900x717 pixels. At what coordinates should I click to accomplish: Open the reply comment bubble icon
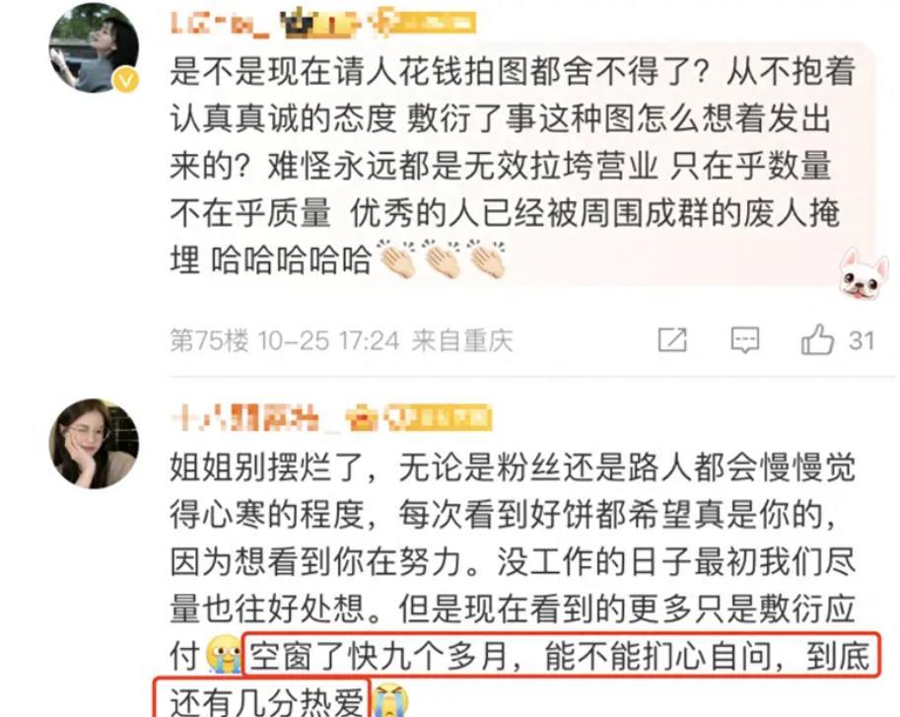tap(744, 340)
